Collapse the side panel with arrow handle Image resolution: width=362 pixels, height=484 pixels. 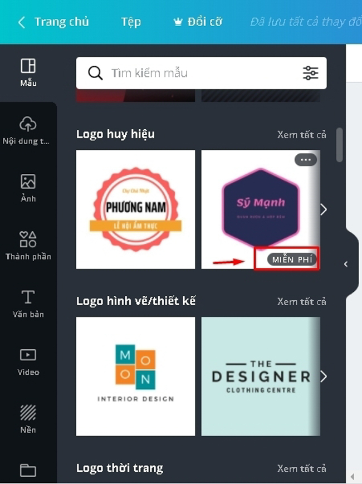tap(346, 264)
